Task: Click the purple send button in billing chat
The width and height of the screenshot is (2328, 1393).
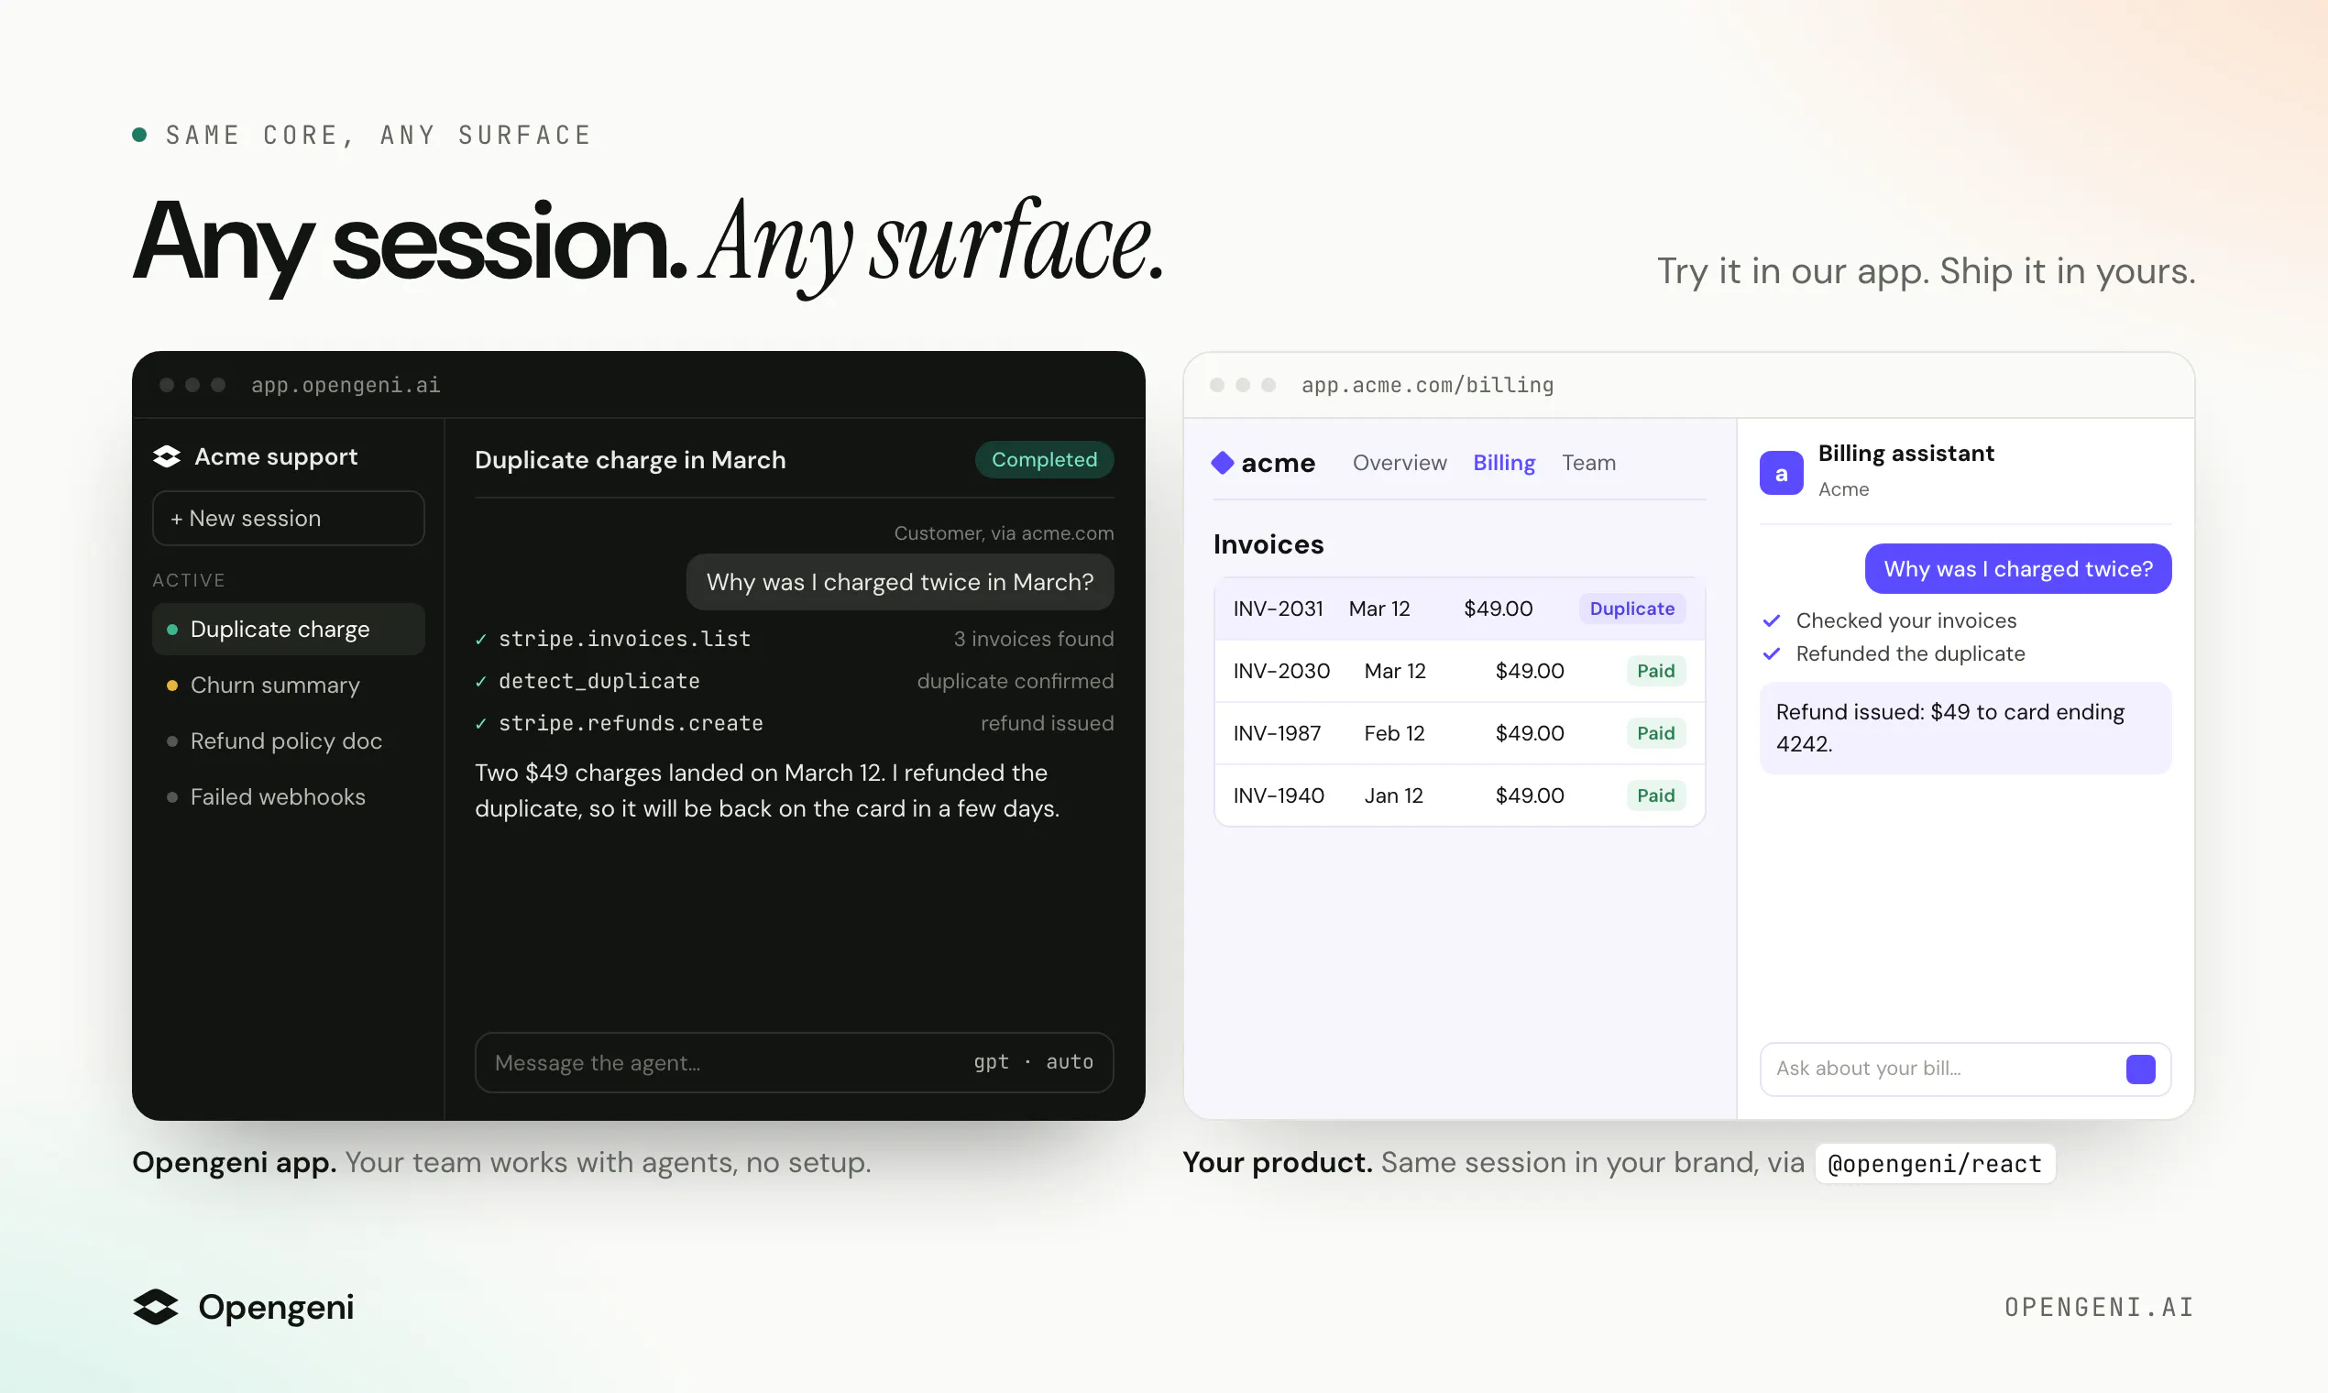Action: click(2140, 1069)
